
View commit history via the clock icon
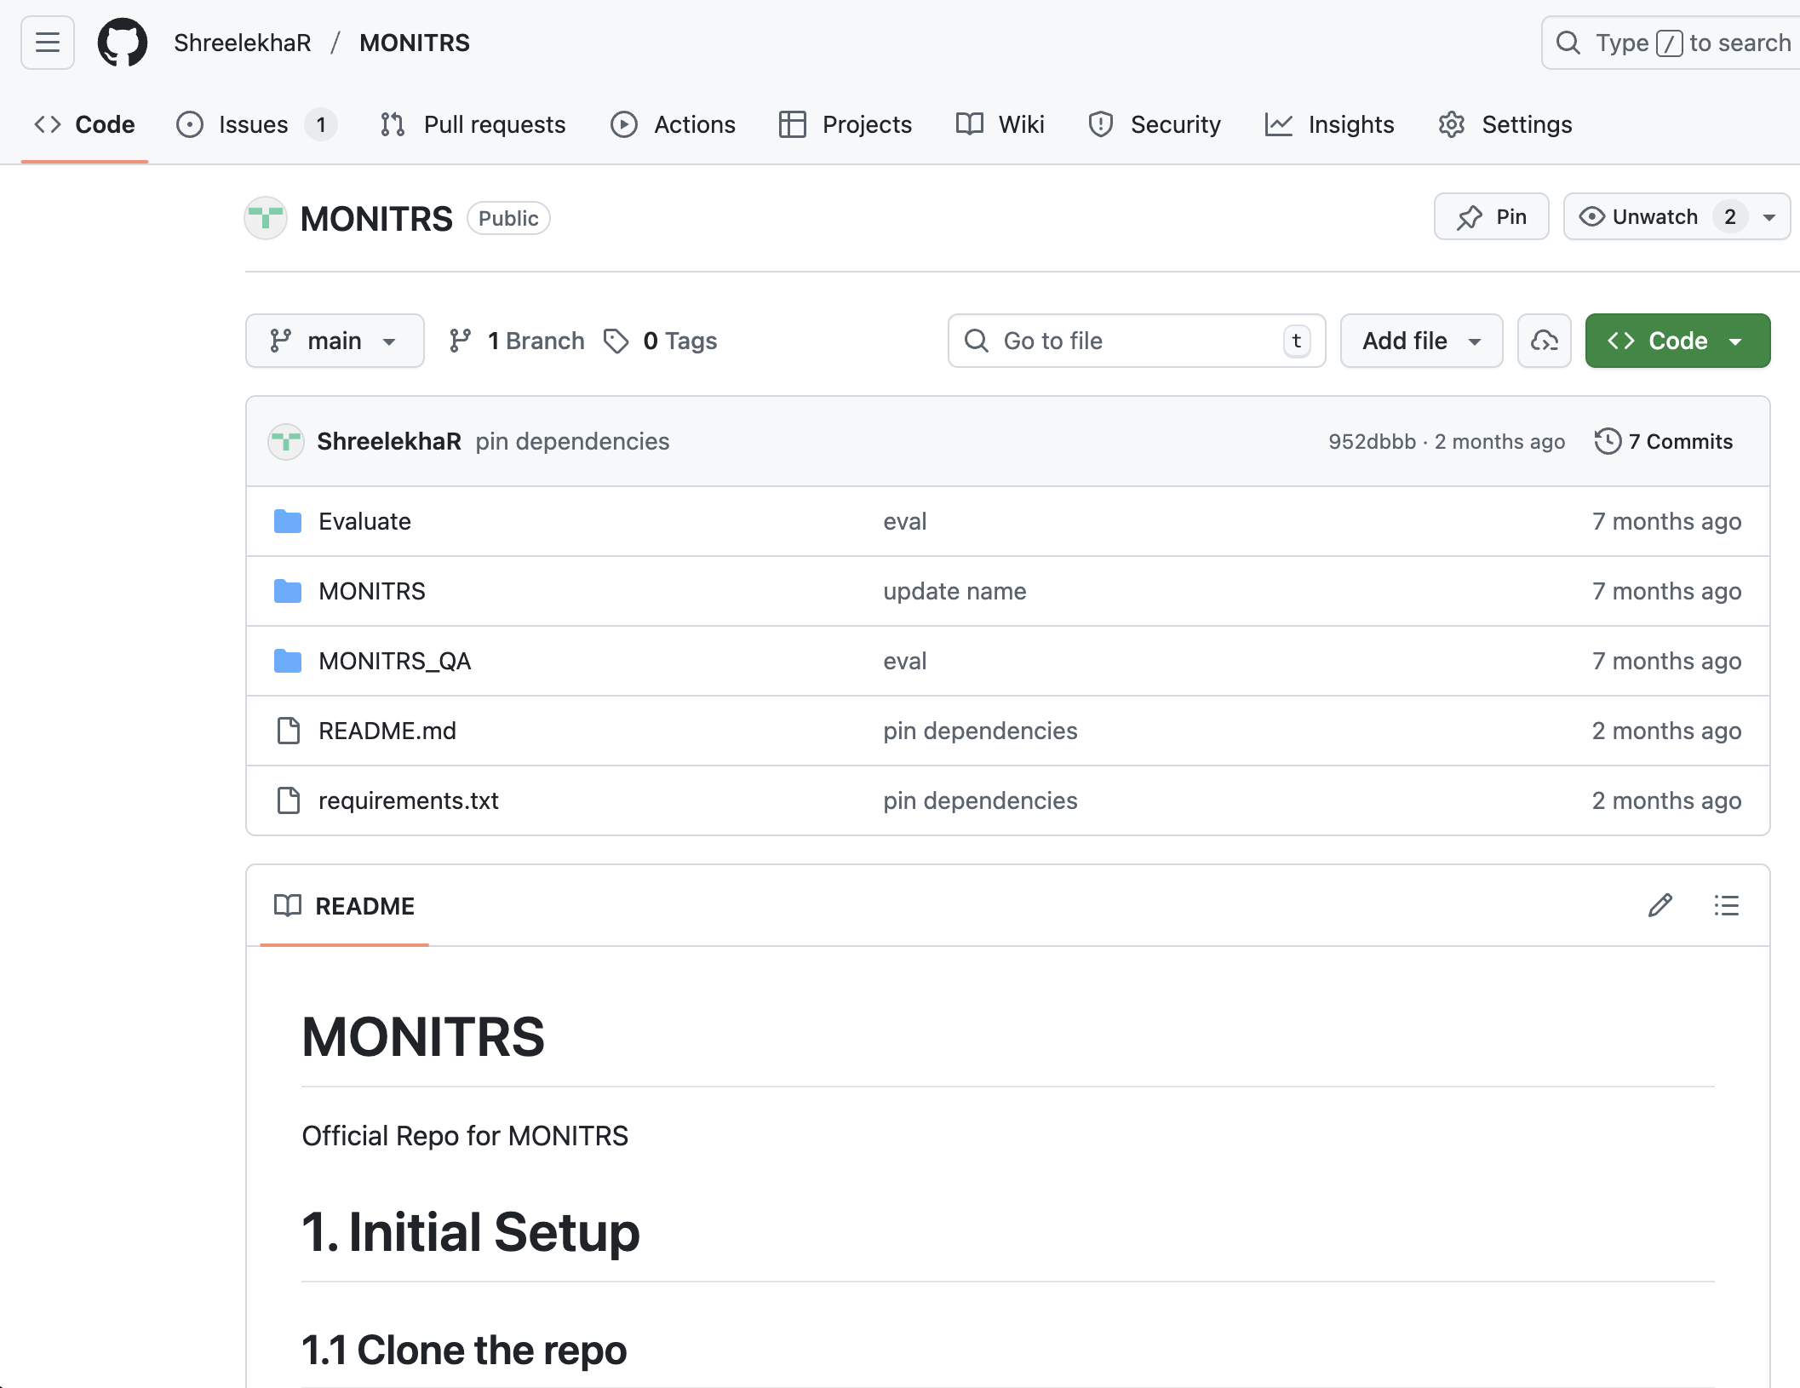click(x=1608, y=441)
